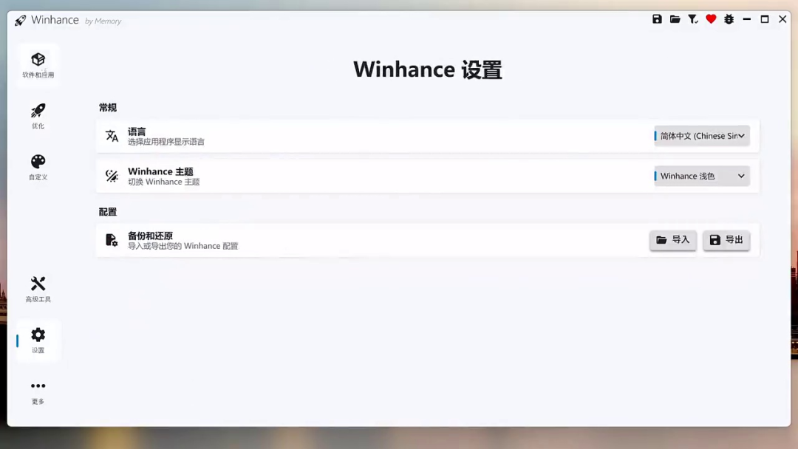Select the 设置 gear sidebar item
798x449 pixels.
[38, 340]
